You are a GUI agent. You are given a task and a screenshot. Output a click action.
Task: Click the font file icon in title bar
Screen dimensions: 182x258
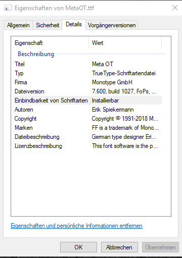[8, 8]
